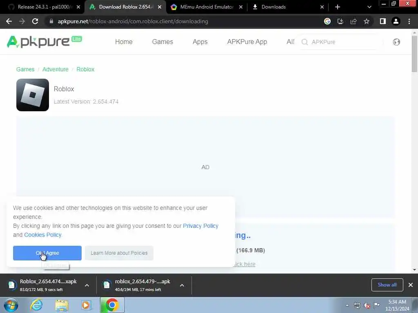This screenshot has height=313, width=418.
Task: Open the Cookies Policy link
Action: [x=42, y=235]
